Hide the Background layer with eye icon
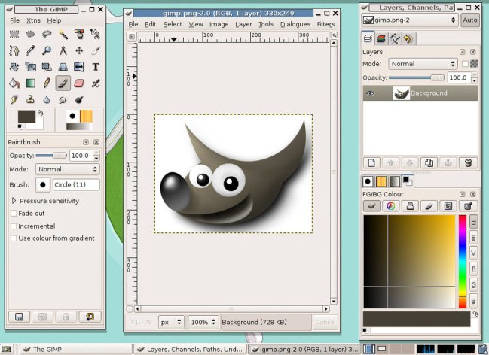Image resolution: width=489 pixels, height=355 pixels. [x=370, y=93]
